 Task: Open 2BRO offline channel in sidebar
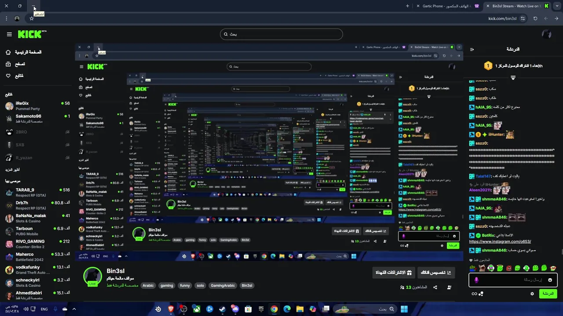(37, 132)
